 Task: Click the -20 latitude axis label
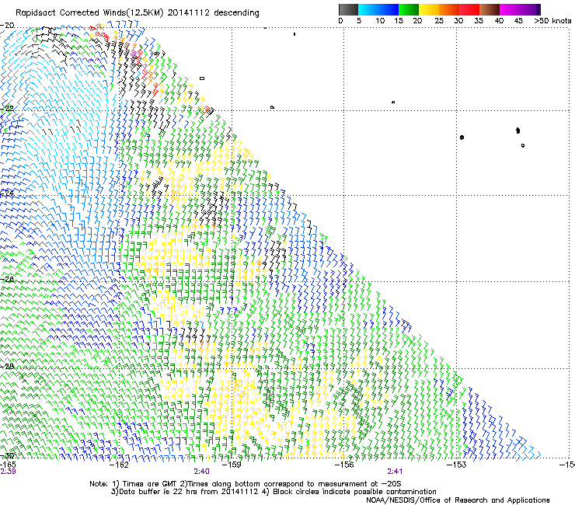[x=7, y=26]
